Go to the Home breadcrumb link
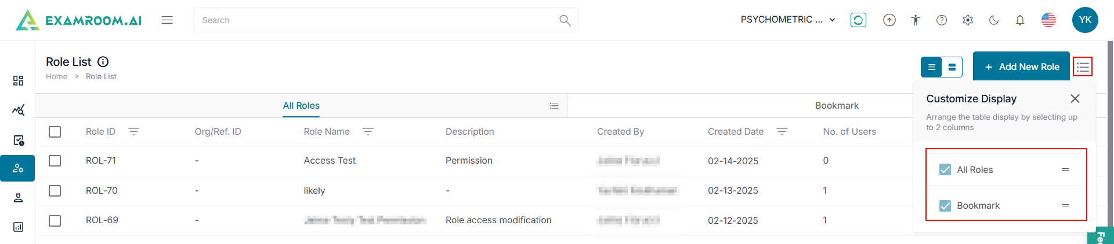1114x244 pixels. pos(56,76)
